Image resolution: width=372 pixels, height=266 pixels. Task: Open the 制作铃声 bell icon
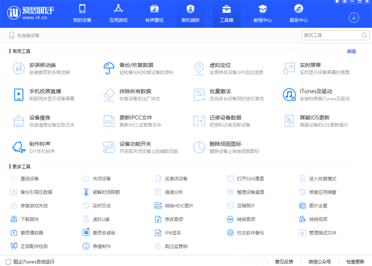18,147
